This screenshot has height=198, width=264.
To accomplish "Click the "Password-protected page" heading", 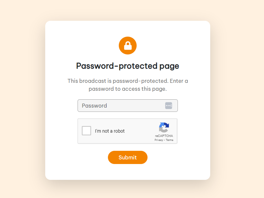I will point(127,66).
